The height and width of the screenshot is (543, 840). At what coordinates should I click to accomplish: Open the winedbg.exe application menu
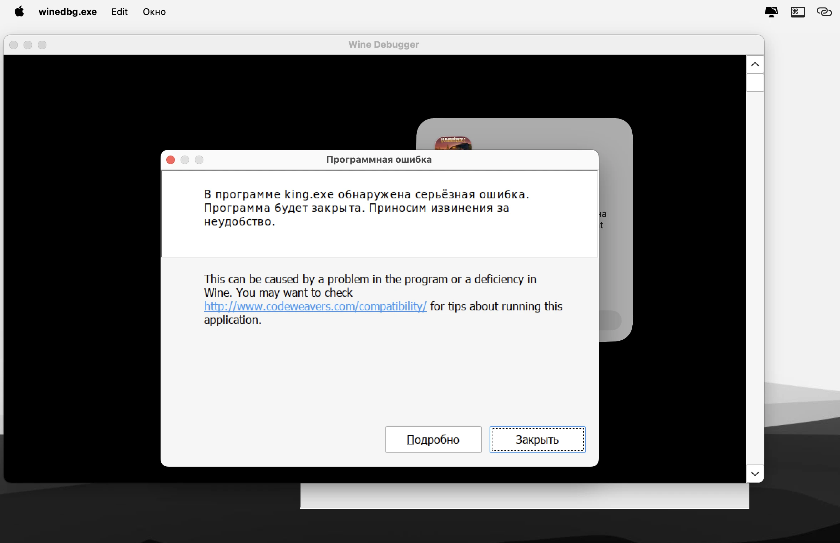click(x=67, y=12)
